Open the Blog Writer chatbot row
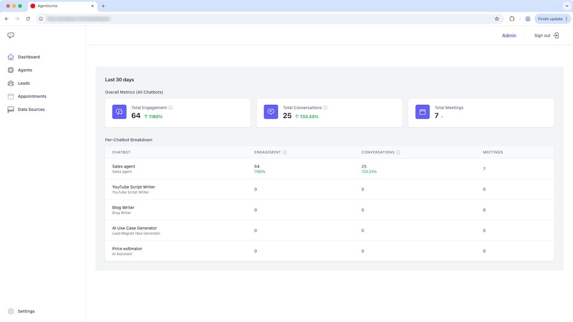The height and width of the screenshot is (322, 573). [x=329, y=210]
